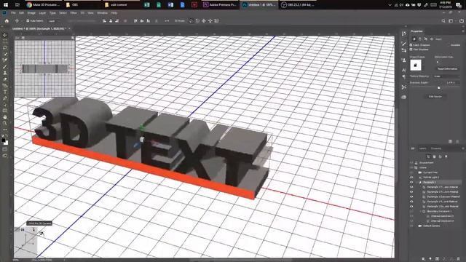Click the align right edges icon
Viewport: 466px width, 262px height.
[x=116, y=21]
